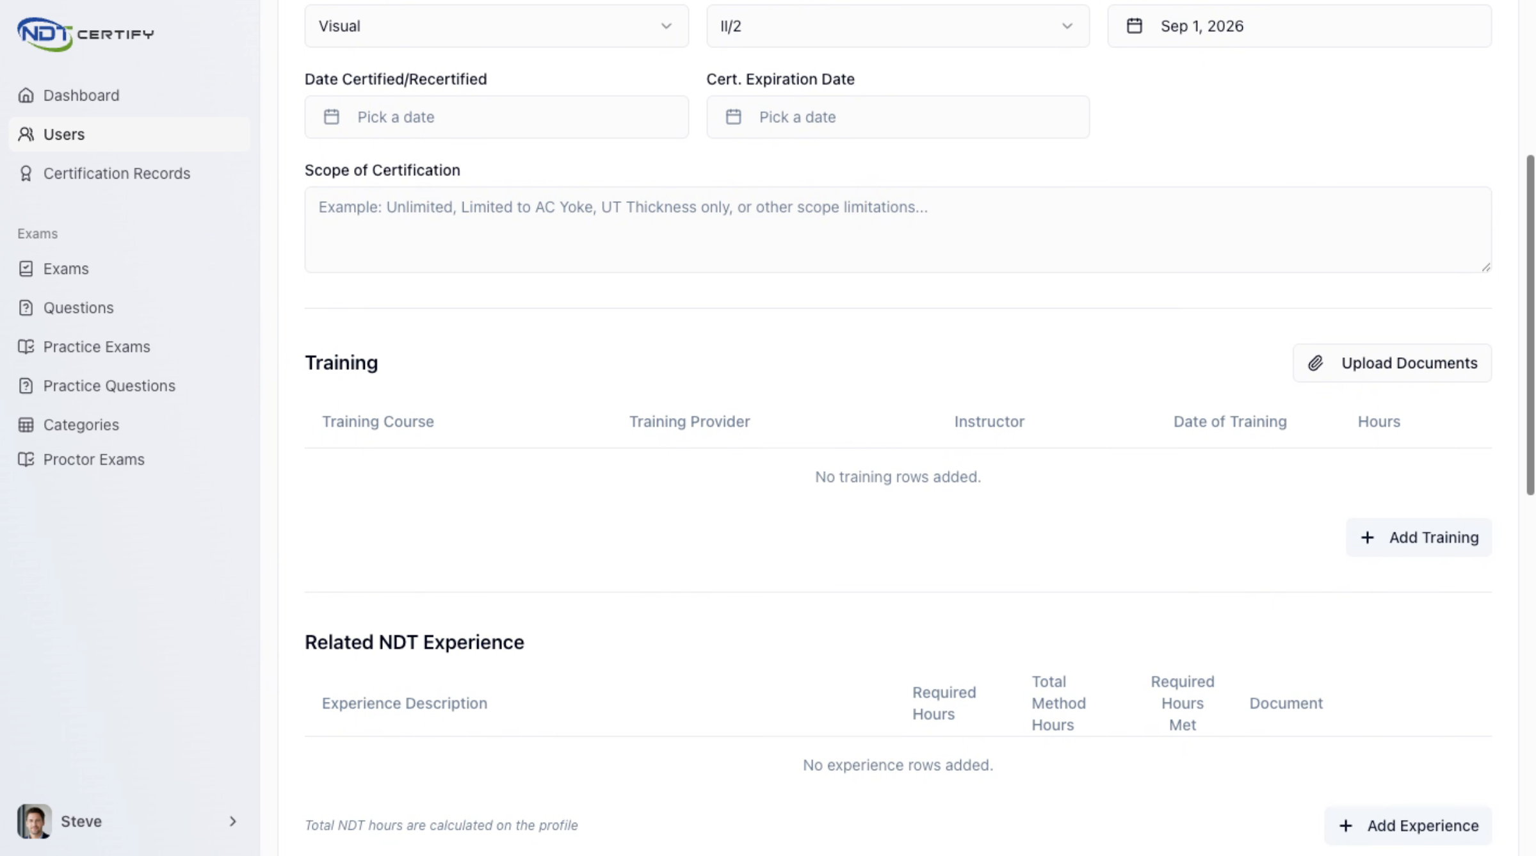1536x856 pixels.
Task: Click the page vertical scrollbar
Action: coord(1530,325)
